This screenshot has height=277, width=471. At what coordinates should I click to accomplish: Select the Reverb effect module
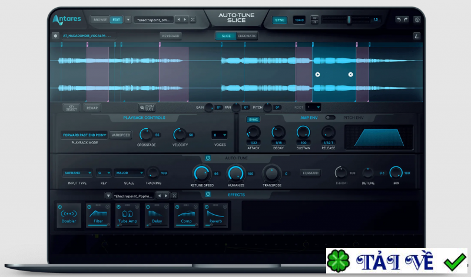(215, 216)
